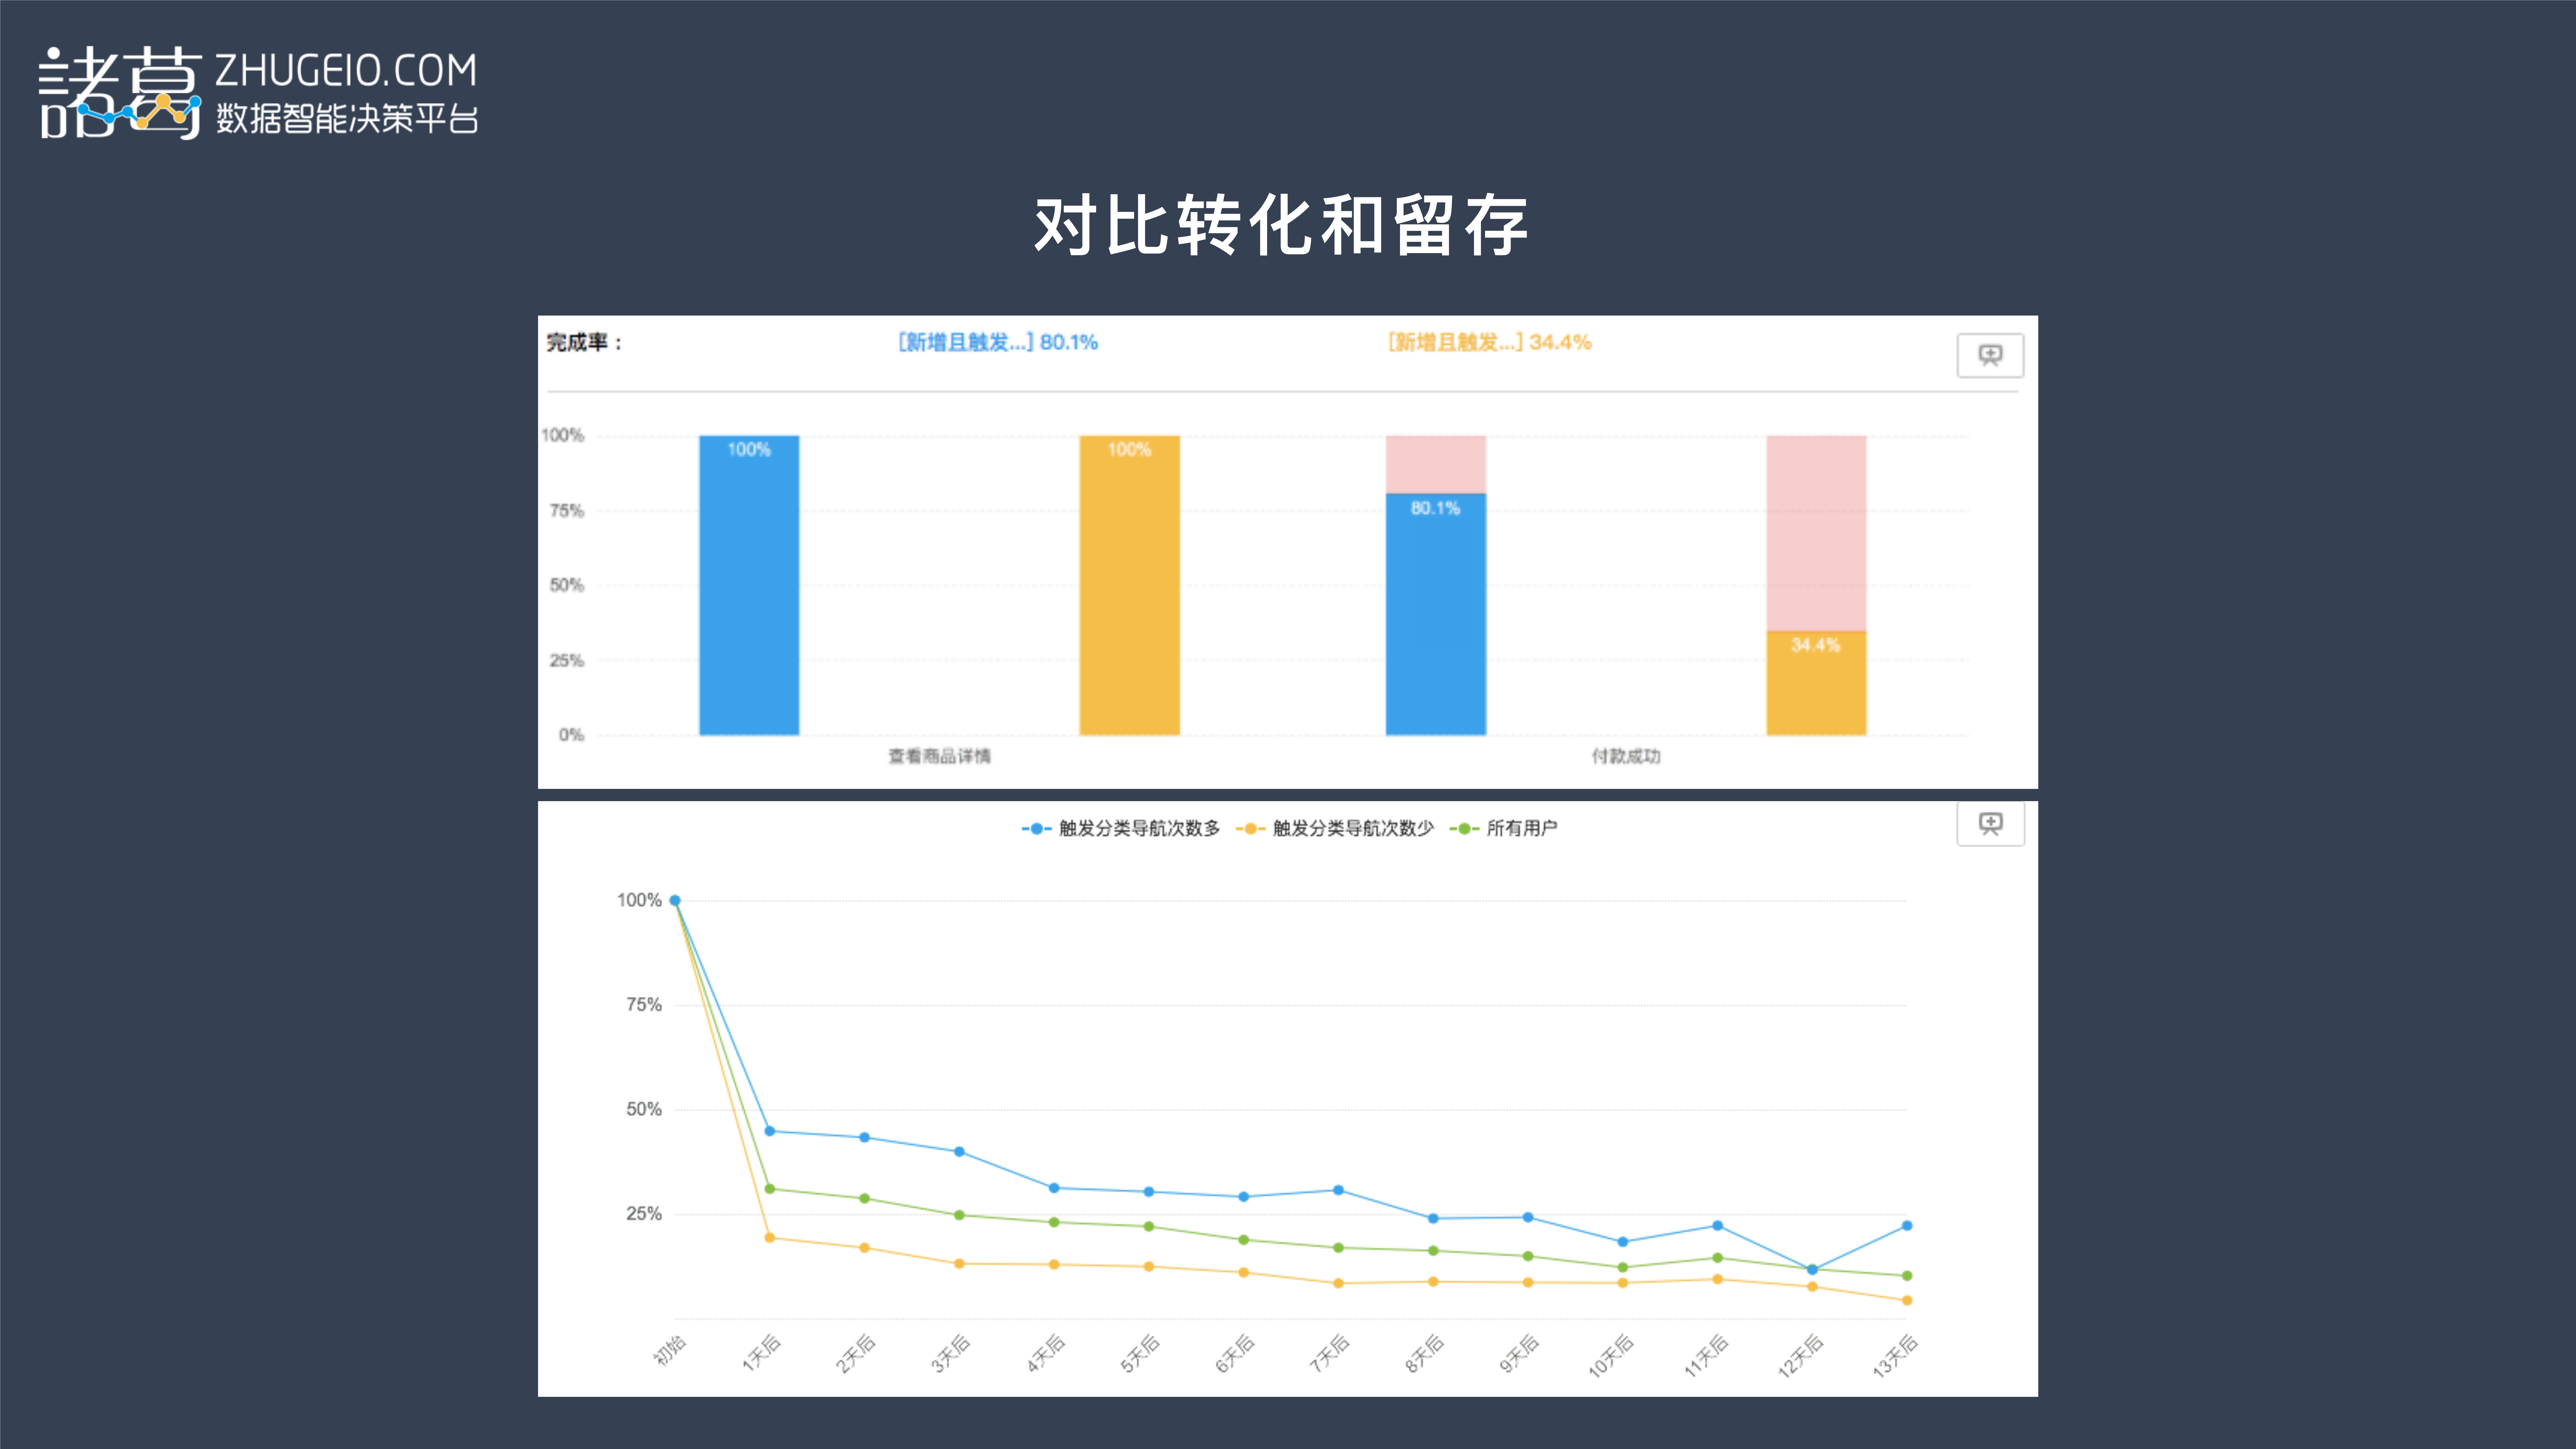Click the retention chart add-to-dashboard icon
2576x1449 pixels.
pos(1990,824)
